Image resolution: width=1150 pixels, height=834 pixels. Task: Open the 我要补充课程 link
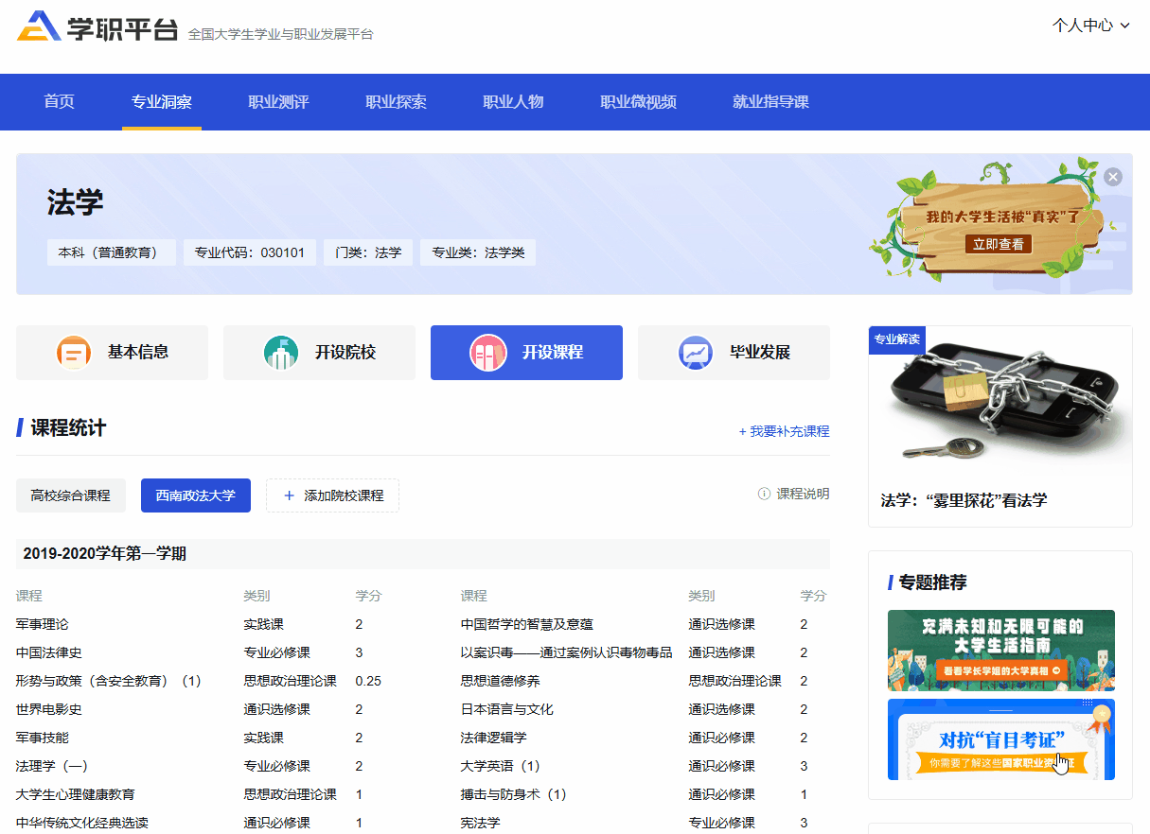pos(789,430)
